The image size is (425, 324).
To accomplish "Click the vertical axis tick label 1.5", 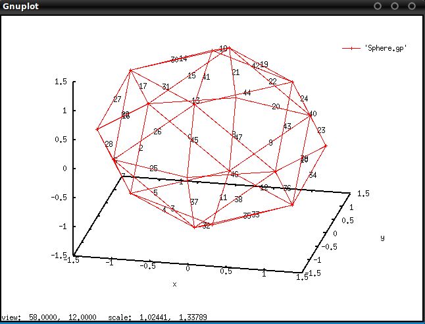I will pos(61,82).
